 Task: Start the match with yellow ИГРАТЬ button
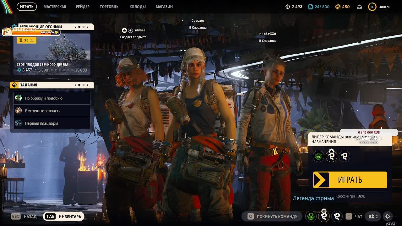(x=350, y=180)
